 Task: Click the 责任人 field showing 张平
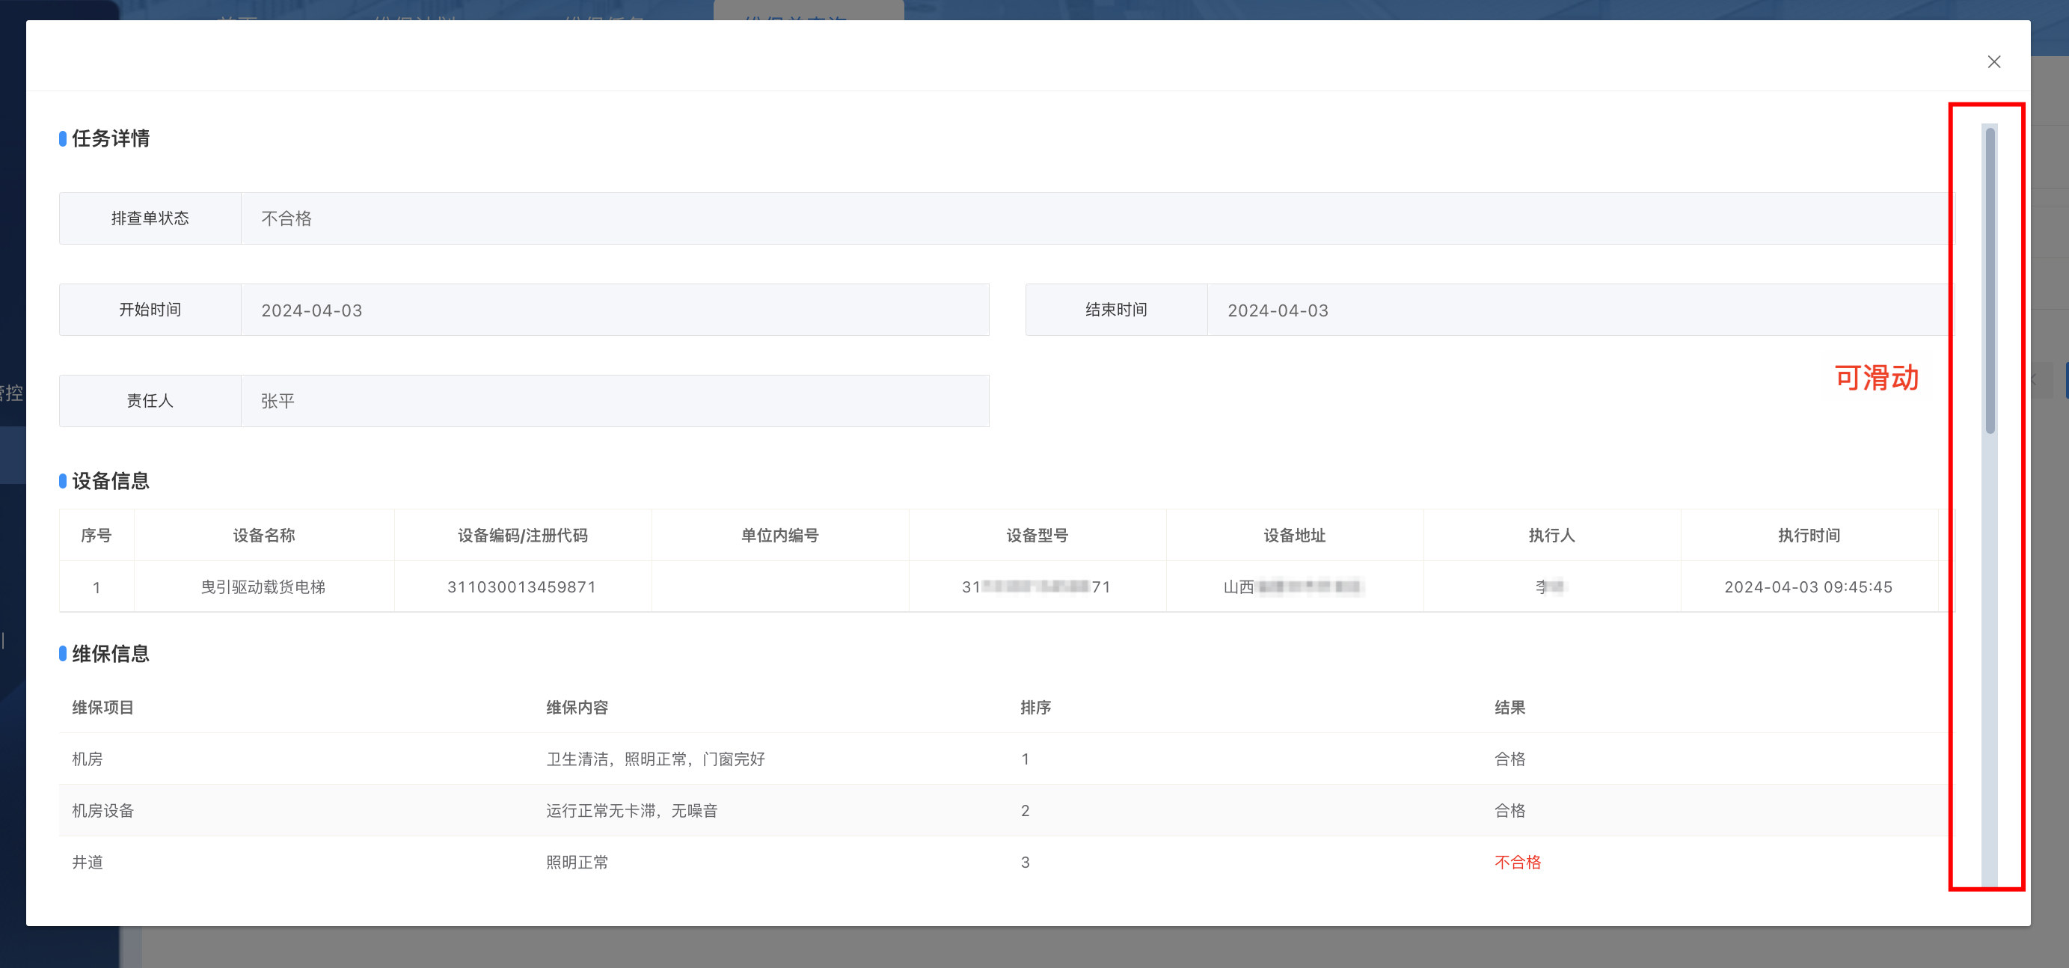click(614, 401)
